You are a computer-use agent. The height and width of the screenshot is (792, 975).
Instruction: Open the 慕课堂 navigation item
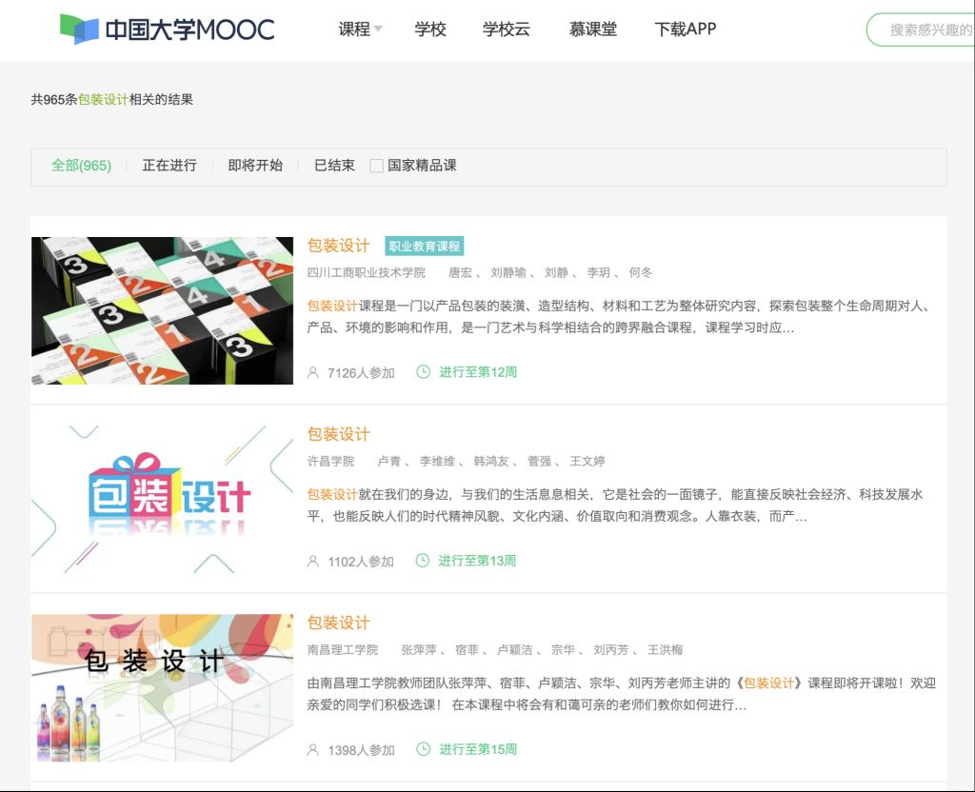pyautogui.click(x=592, y=30)
